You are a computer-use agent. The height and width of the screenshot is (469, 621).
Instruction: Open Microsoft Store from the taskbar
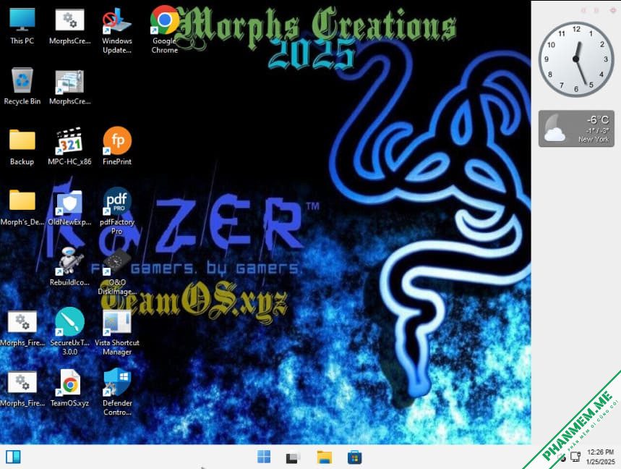354,457
